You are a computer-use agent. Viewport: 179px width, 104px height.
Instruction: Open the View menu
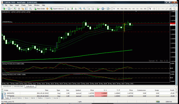11,5
